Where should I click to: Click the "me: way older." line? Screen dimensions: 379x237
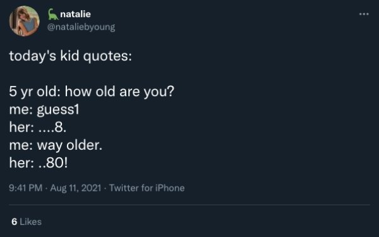56,145
